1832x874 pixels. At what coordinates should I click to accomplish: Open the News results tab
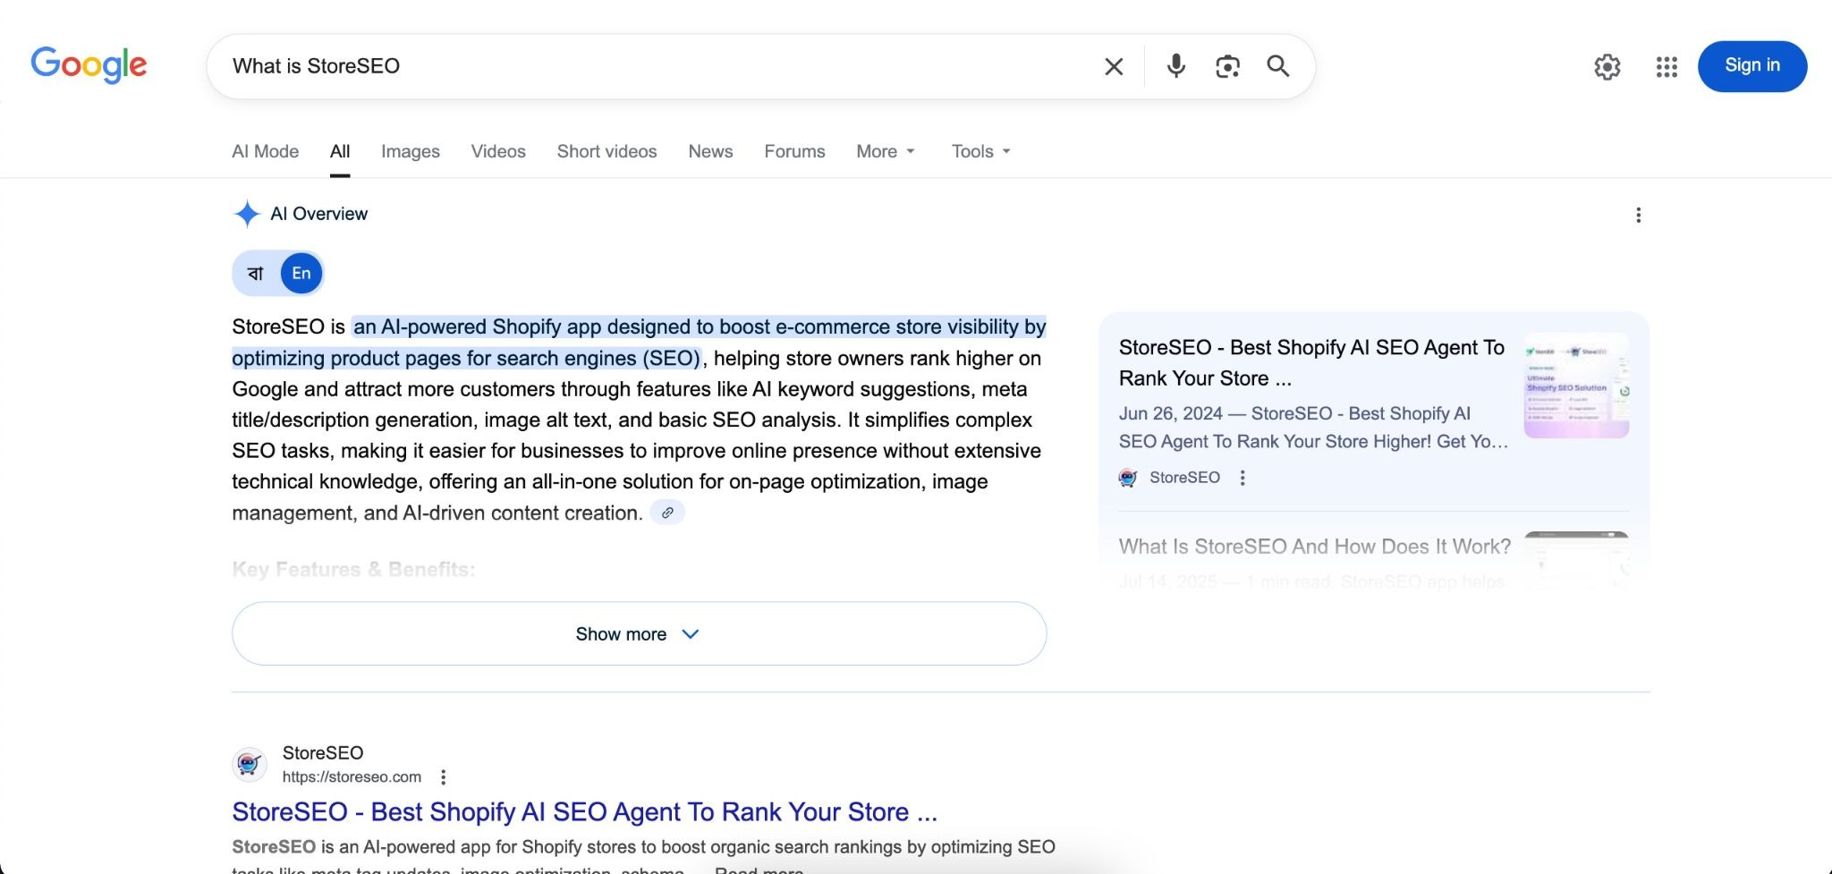click(709, 151)
